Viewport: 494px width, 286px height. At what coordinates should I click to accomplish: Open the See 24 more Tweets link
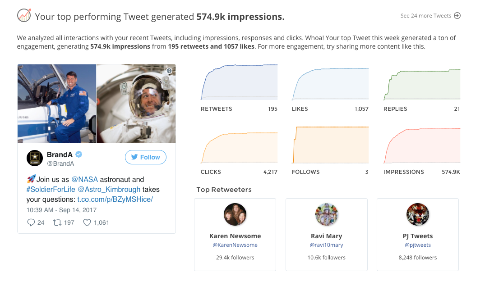click(425, 16)
